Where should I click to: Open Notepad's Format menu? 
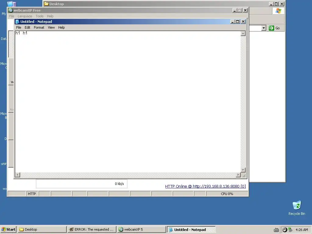pyautogui.click(x=39, y=27)
